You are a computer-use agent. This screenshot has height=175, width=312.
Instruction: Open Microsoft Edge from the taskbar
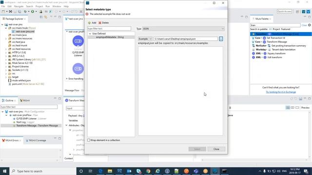[x=100, y=171]
